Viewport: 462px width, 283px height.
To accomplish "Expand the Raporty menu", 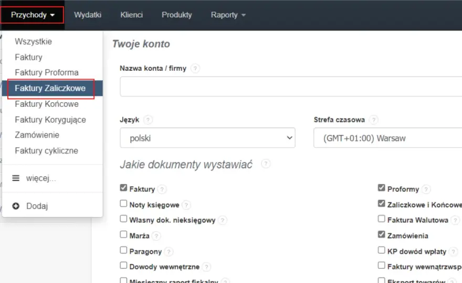I will [x=228, y=15].
